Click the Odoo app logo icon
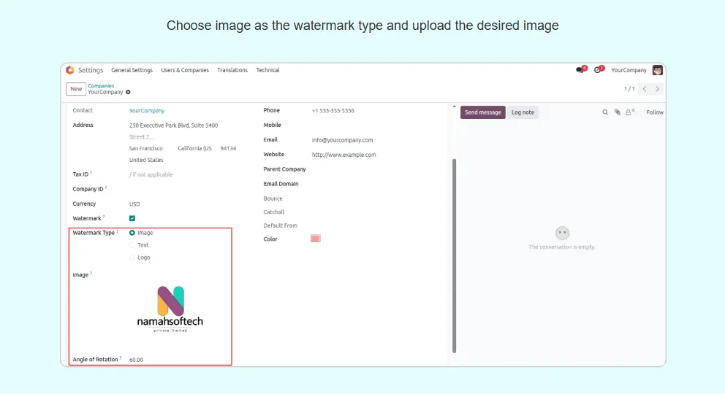The image size is (725, 394). point(70,70)
